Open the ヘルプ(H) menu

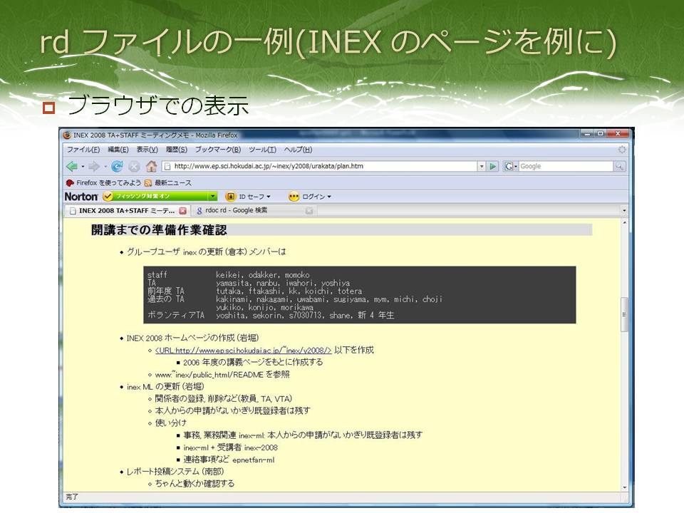tap(298, 150)
